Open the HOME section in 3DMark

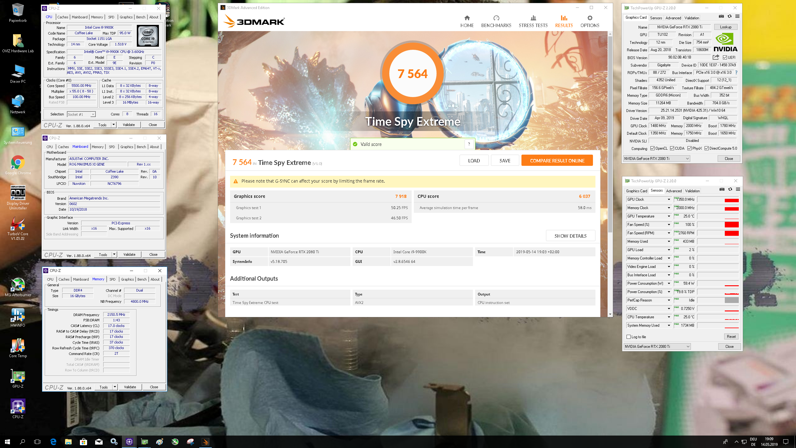coord(467,21)
